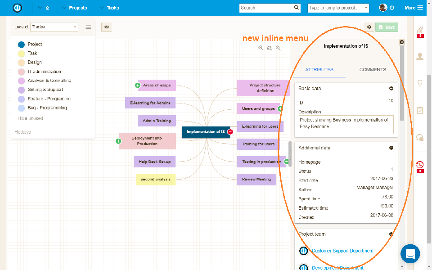Expand the Areas of usage node

pos(138,85)
